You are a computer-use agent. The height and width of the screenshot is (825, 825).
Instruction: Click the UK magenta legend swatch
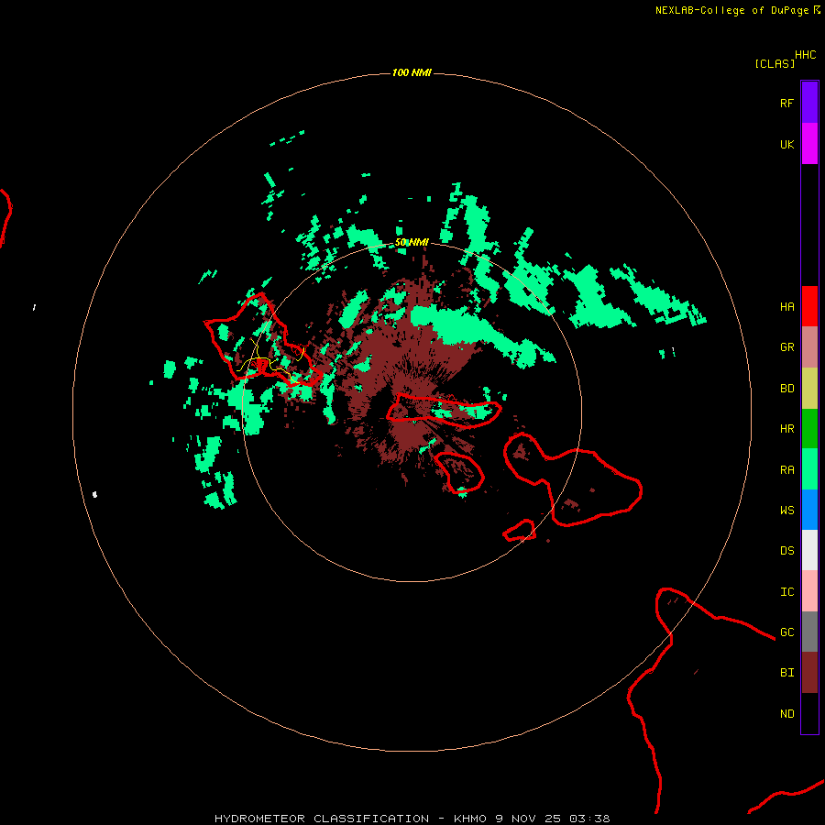point(809,144)
